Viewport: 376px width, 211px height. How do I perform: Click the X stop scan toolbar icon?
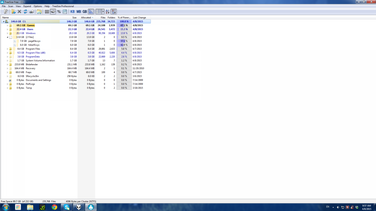19,12
